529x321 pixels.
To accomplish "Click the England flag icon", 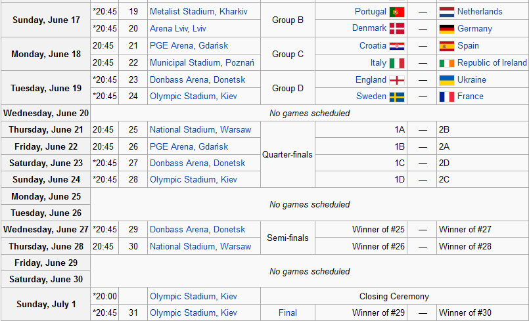I will (x=397, y=80).
